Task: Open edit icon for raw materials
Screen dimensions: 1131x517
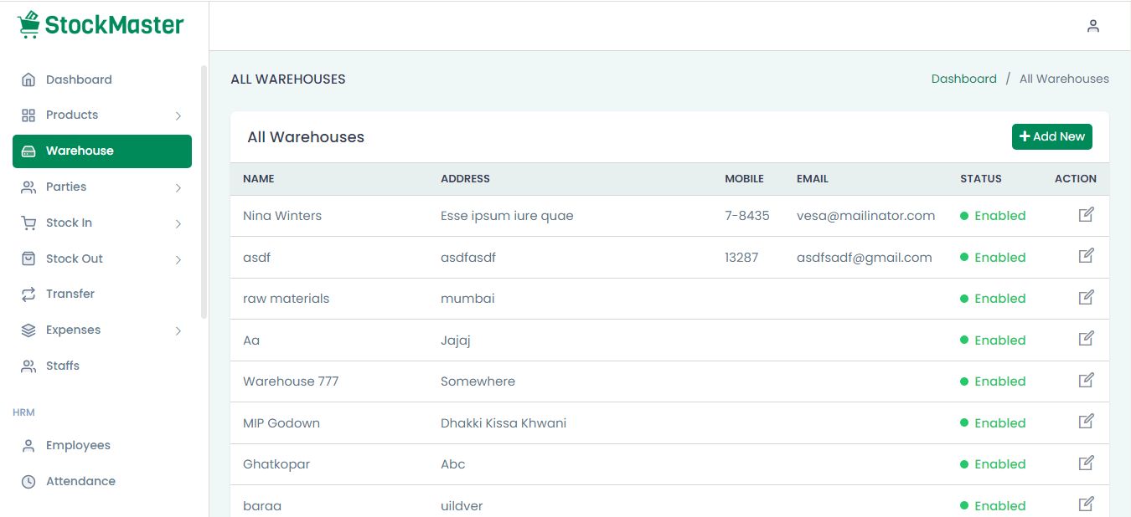Action: click(1086, 298)
